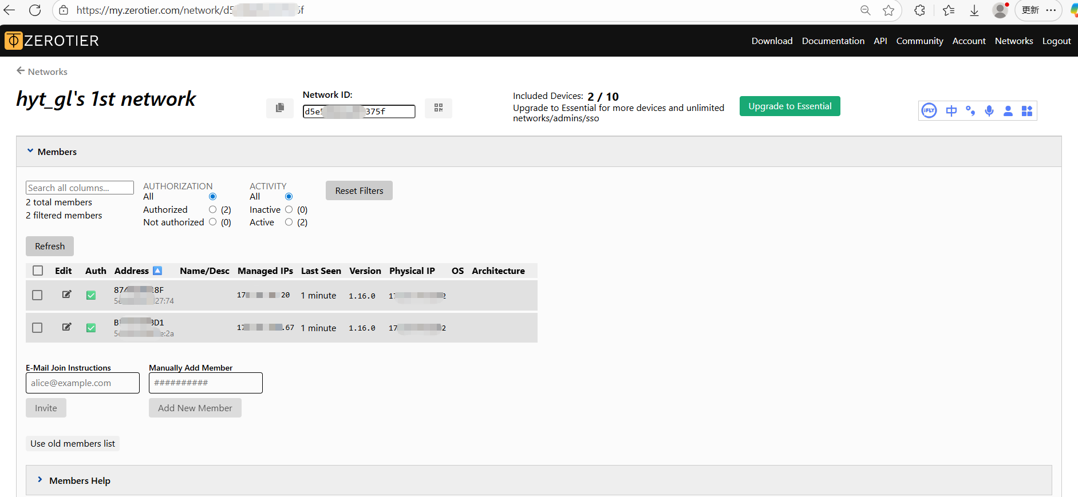The width and height of the screenshot is (1078, 497).
Task: Sort by Address using the arrow icon
Action: click(x=157, y=271)
